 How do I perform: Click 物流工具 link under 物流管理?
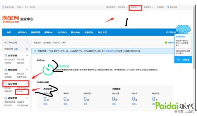(21, 74)
